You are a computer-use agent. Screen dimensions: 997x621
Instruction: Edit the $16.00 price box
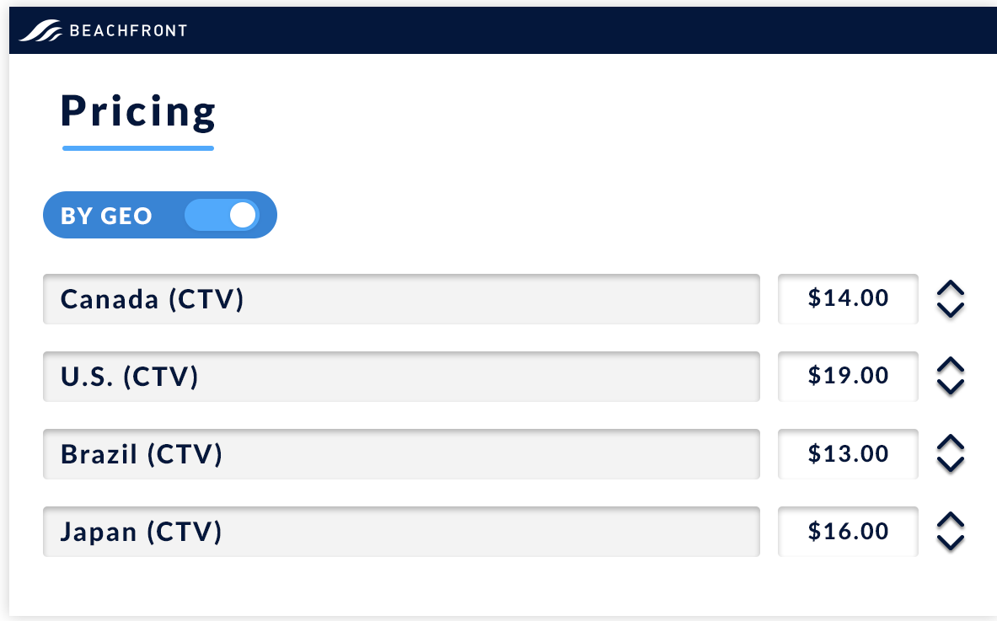pos(848,532)
